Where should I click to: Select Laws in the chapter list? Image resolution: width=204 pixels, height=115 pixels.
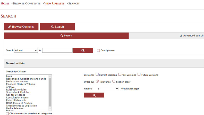coord(9,76)
